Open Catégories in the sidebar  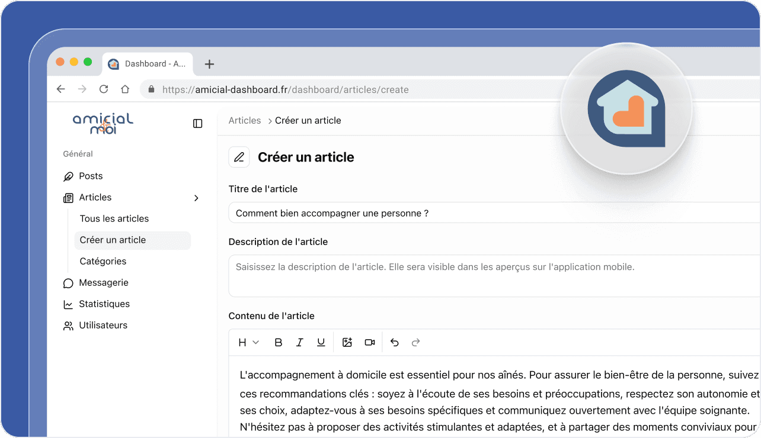point(103,261)
